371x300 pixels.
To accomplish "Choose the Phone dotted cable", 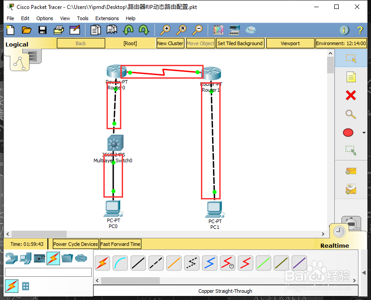I will (x=192, y=263).
